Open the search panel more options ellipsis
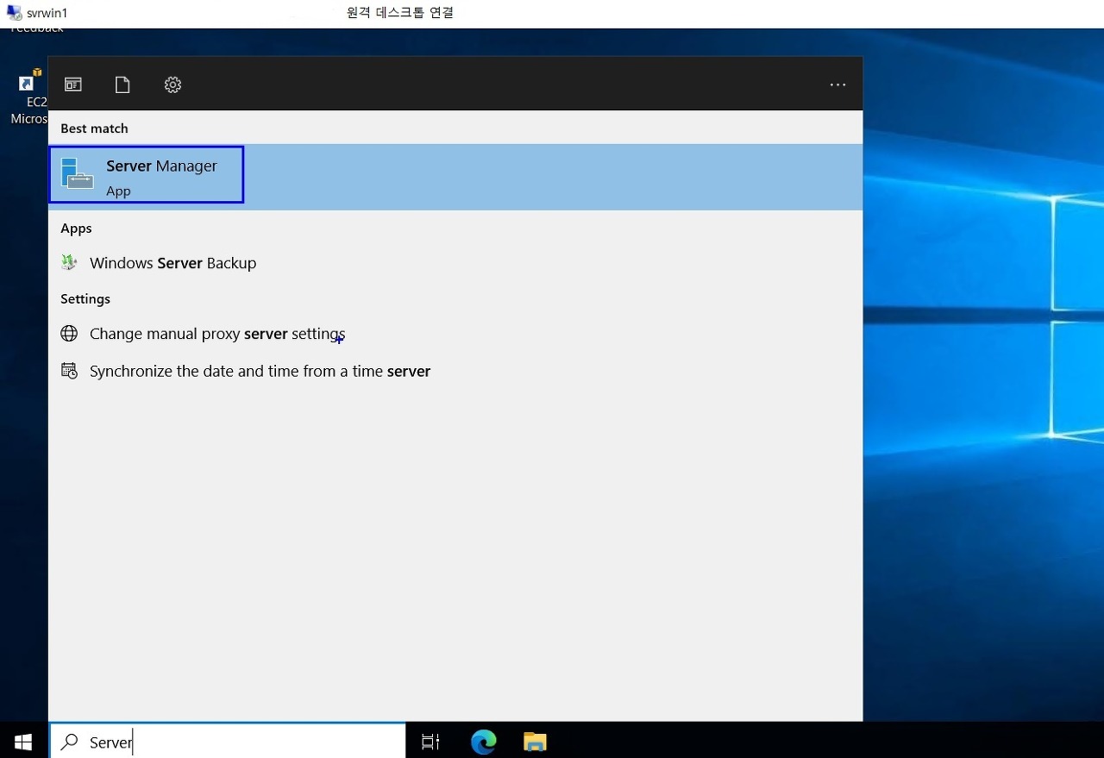The height and width of the screenshot is (758, 1104). (x=837, y=85)
